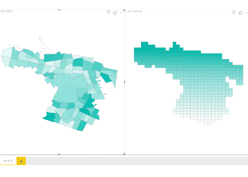Click the bottom-edge resize handle of JINKO visual

(x=59, y=154)
